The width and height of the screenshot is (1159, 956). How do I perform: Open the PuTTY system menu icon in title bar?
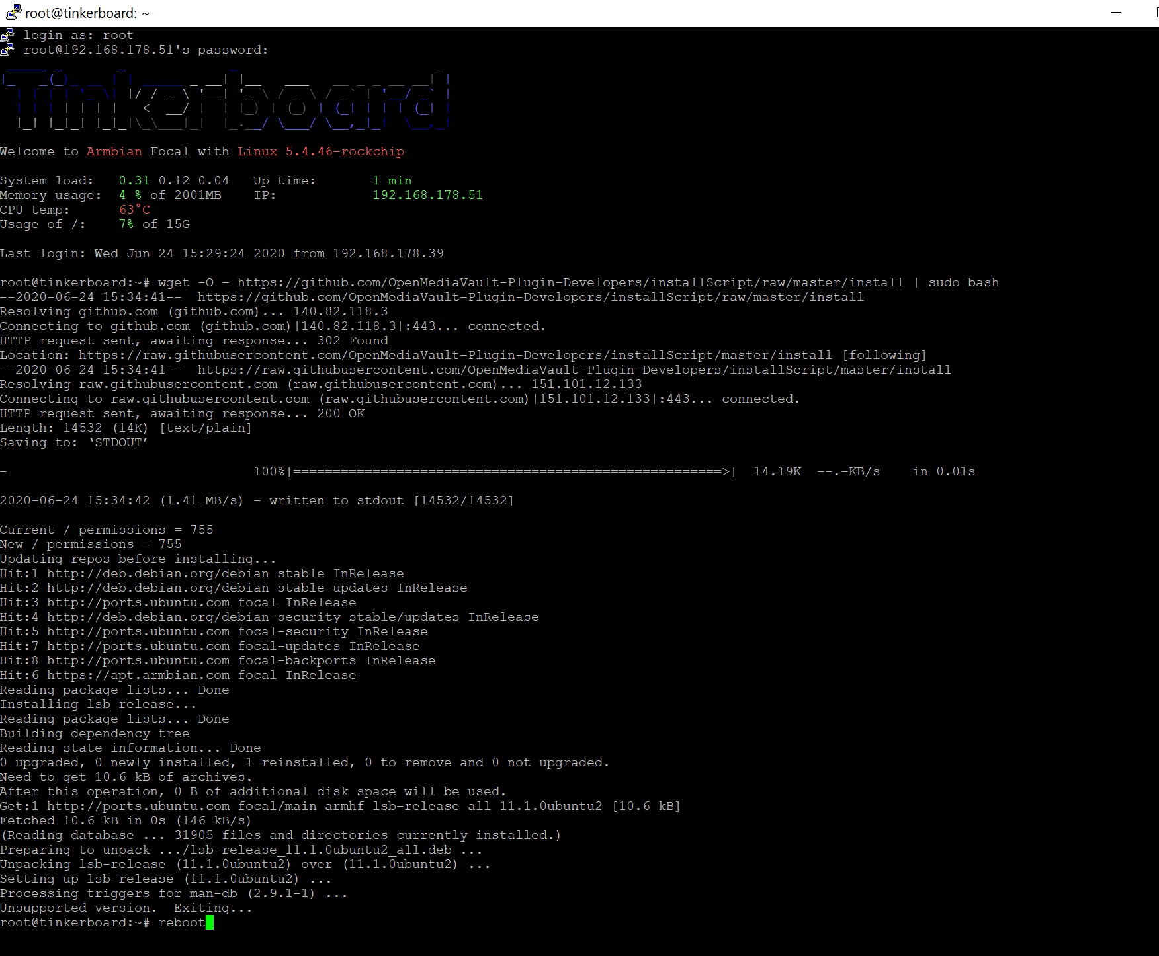point(13,13)
